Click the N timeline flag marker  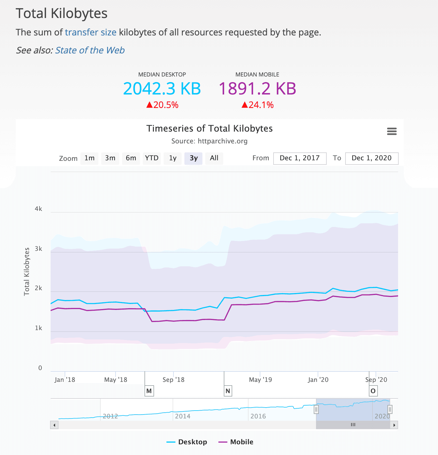[228, 391]
